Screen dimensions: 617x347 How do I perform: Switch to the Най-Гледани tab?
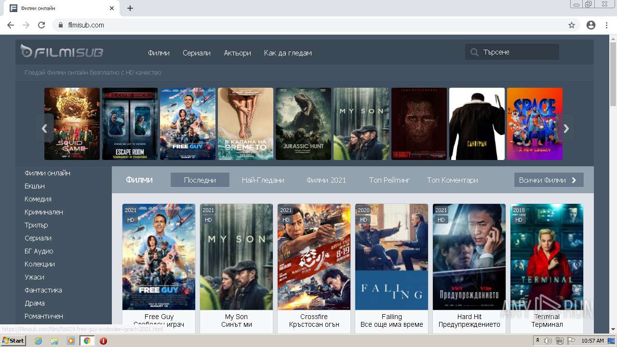(263, 180)
